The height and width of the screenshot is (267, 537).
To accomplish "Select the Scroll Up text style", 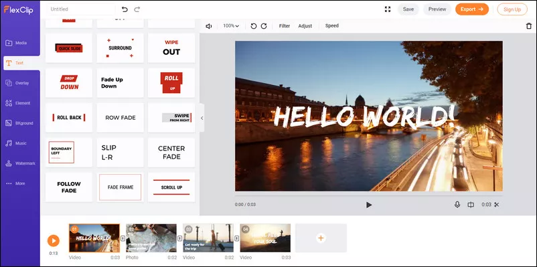I will click(171, 187).
